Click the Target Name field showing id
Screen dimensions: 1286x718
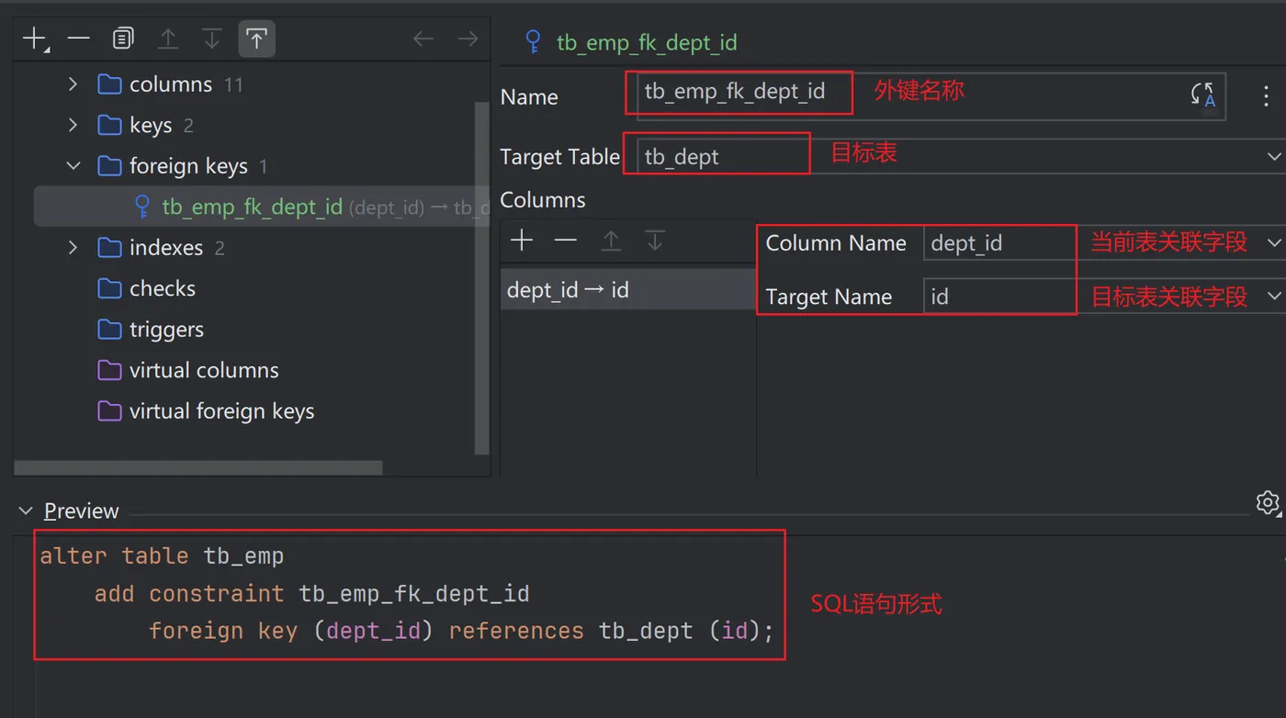tap(1103, 297)
